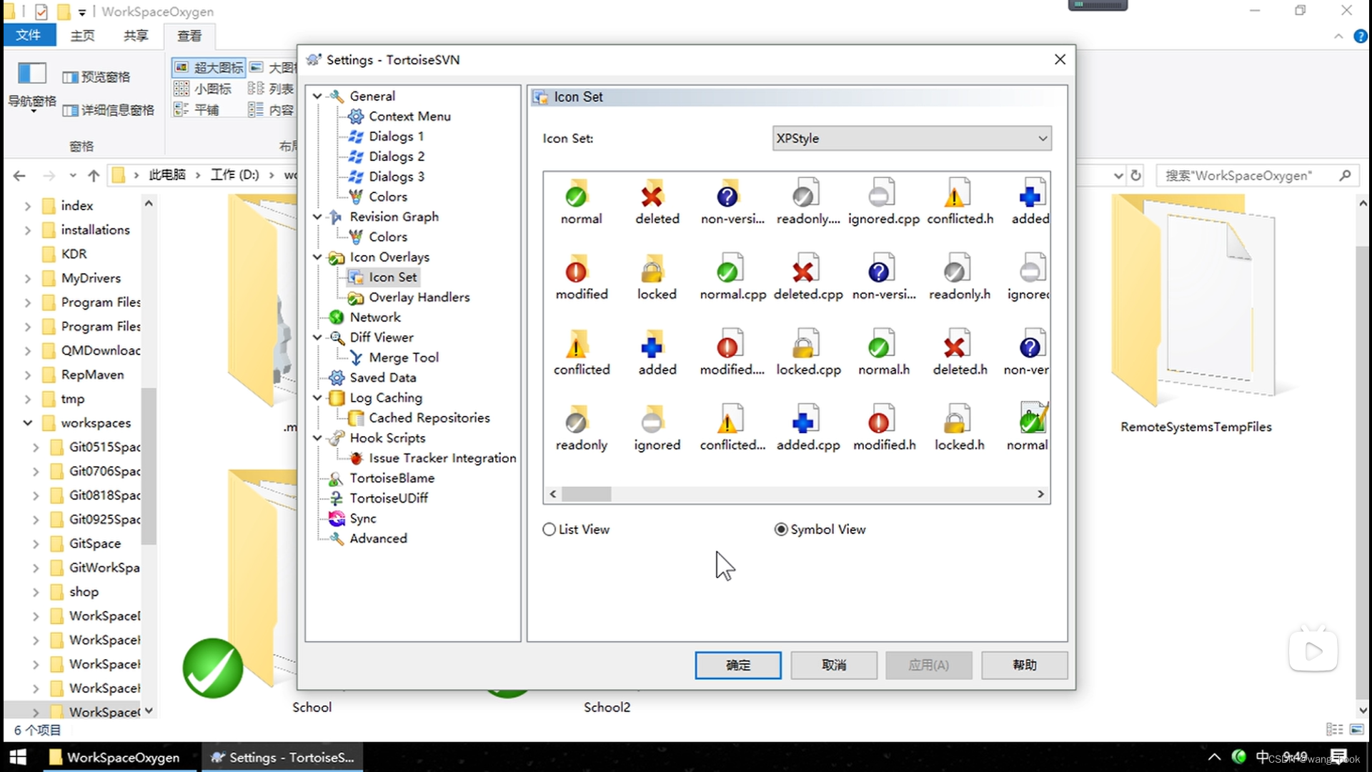Open Saved Data settings page
This screenshot has height=772, width=1372.
click(x=382, y=377)
